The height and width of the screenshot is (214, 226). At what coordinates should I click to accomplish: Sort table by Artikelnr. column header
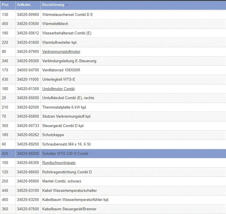pyautogui.click(x=25, y=5)
